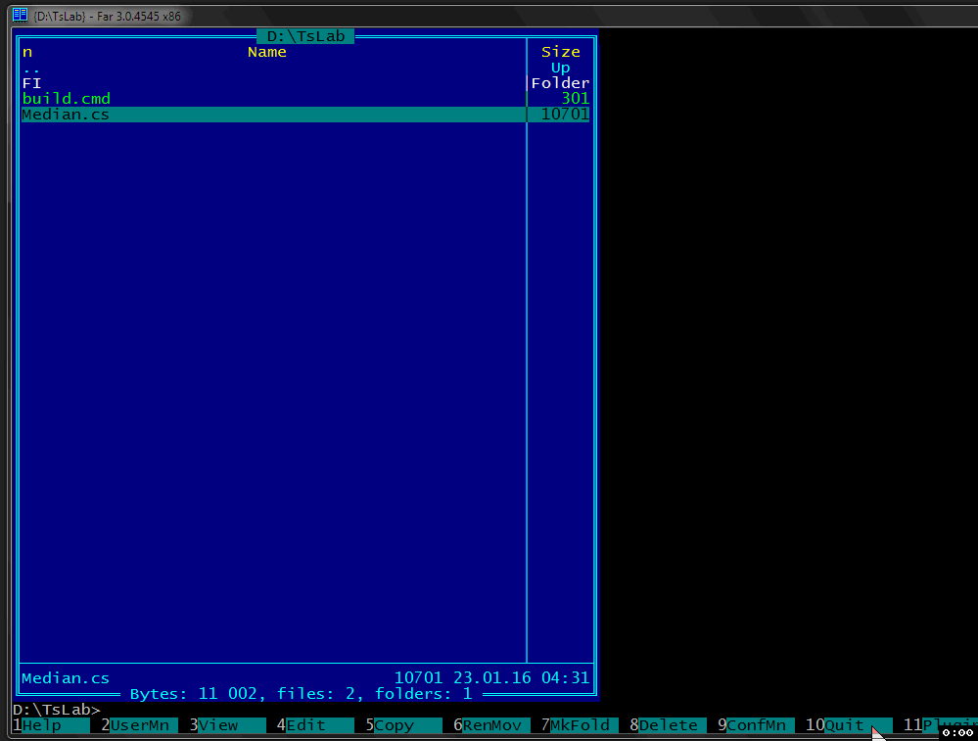The height and width of the screenshot is (741, 978).
Task: Select the Median.cs file row
Action: pos(305,115)
